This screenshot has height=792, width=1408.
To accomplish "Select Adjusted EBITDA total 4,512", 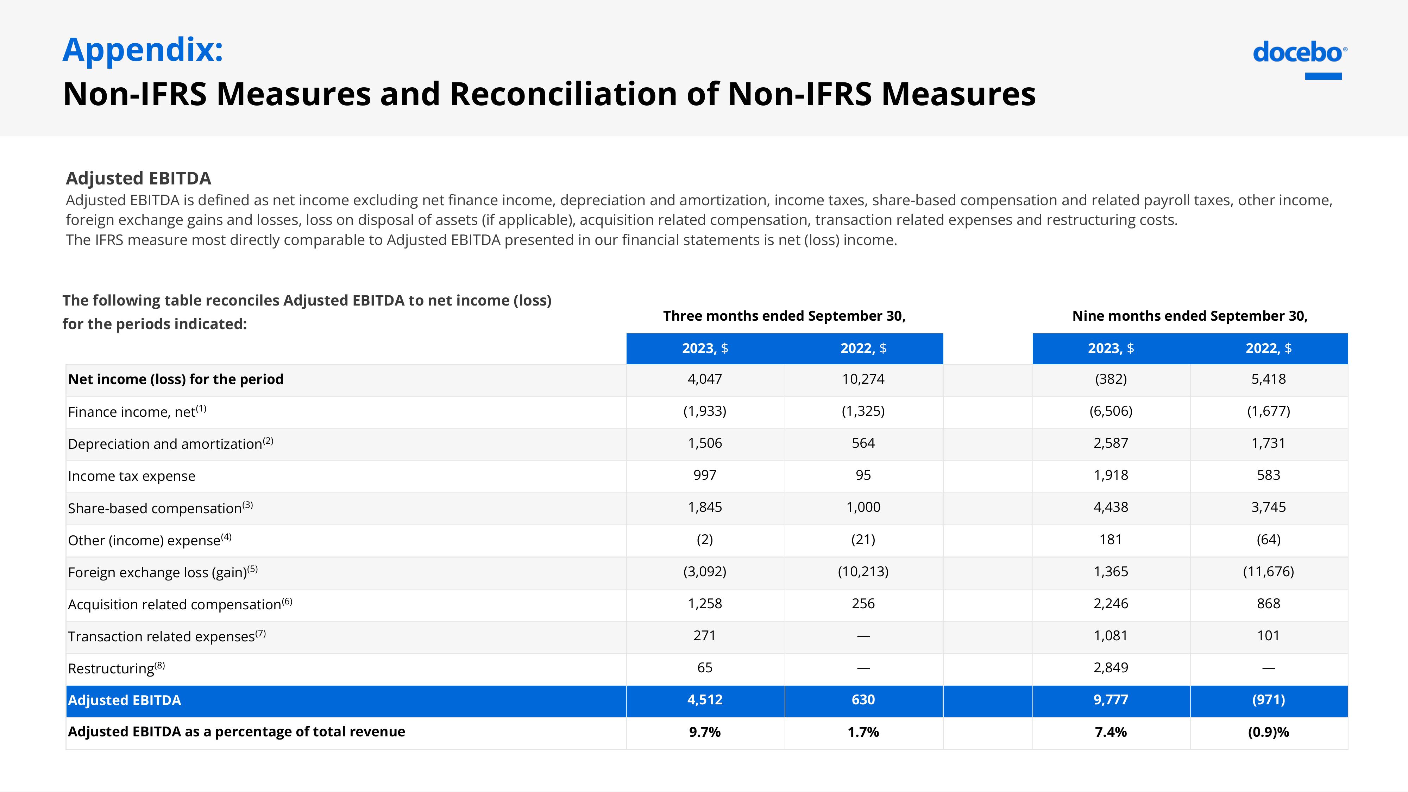I will (705, 700).
